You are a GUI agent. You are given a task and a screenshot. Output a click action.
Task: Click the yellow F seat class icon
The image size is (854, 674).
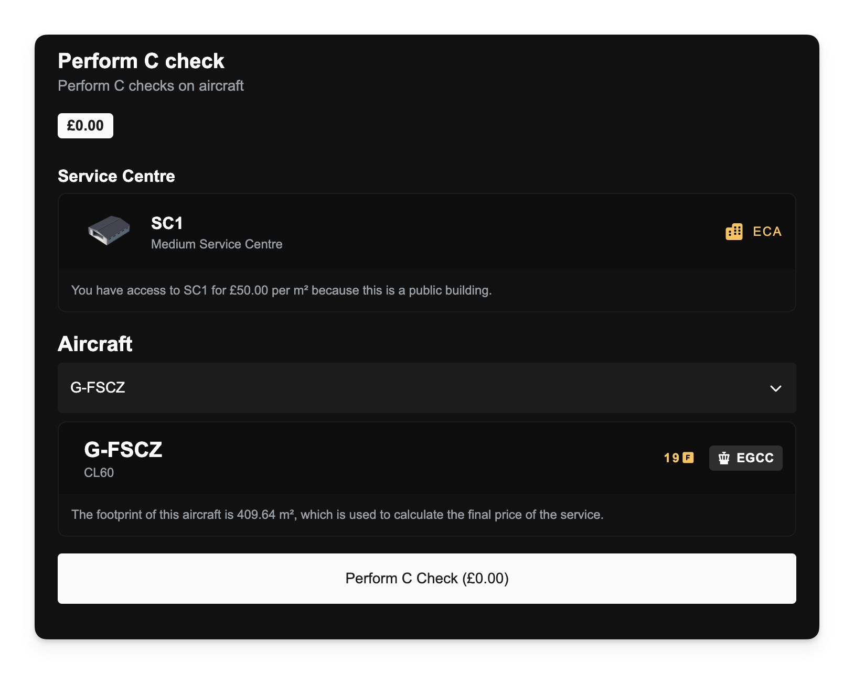[x=688, y=458]
